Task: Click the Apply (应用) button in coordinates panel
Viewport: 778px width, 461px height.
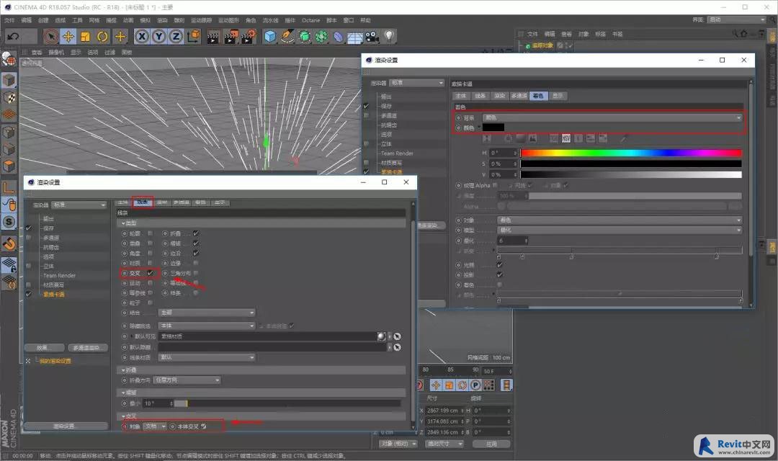Action: tap(491, 444)
